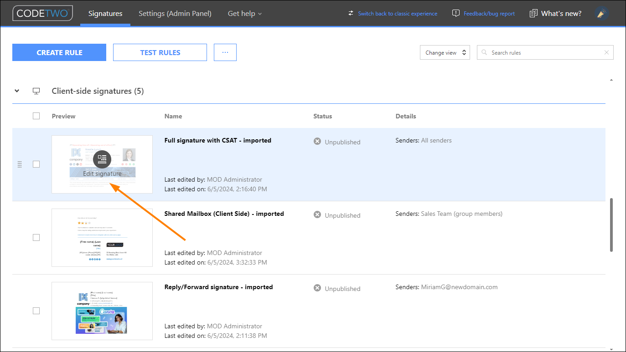Click the TEST RULES button
This screenshot has height=352, width=626.
pyautogui.click(x=160, y=52)
